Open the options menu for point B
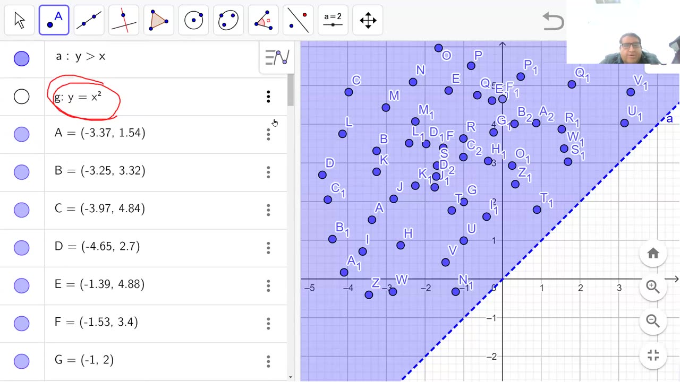680x382 pixels. [x=268, y=172]
